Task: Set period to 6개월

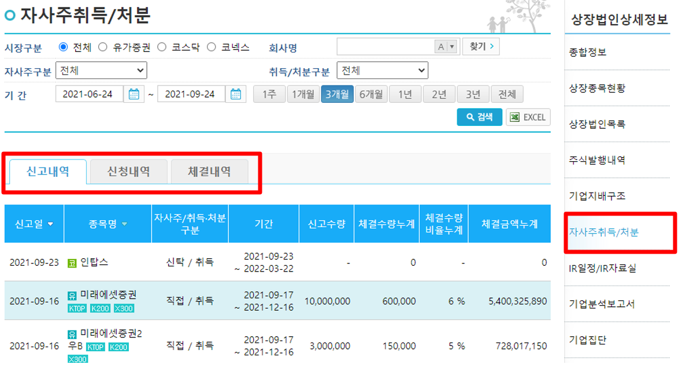Action: (x=371, y=94)
